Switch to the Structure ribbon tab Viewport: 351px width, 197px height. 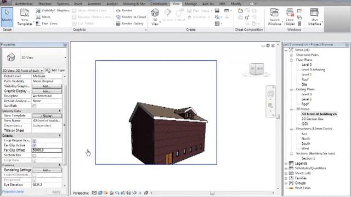point(45,4)
